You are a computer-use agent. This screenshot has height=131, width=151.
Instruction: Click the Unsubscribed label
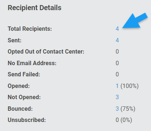27,120
